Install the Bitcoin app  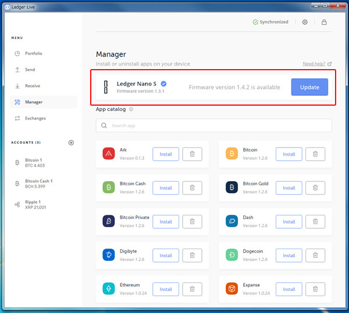[289, 154]
